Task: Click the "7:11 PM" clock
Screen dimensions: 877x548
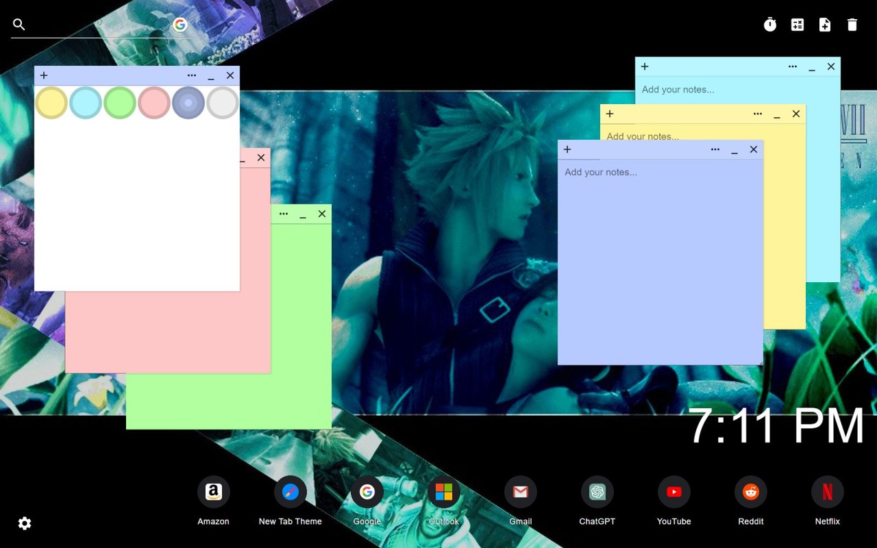Action: [x=776, y=426]
